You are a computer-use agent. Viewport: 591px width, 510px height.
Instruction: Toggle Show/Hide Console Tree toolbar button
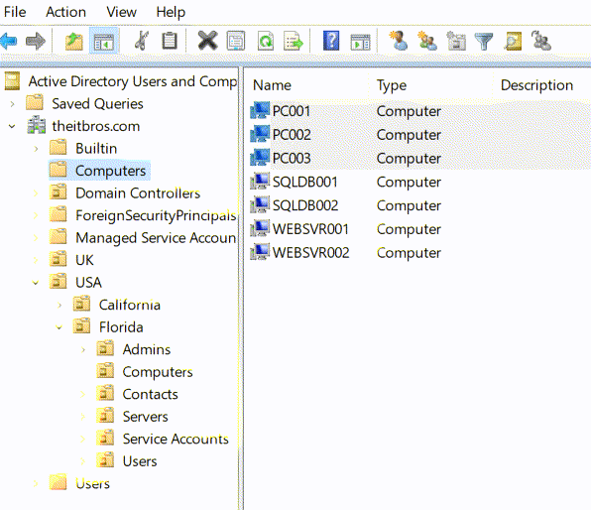pos(104,41)
